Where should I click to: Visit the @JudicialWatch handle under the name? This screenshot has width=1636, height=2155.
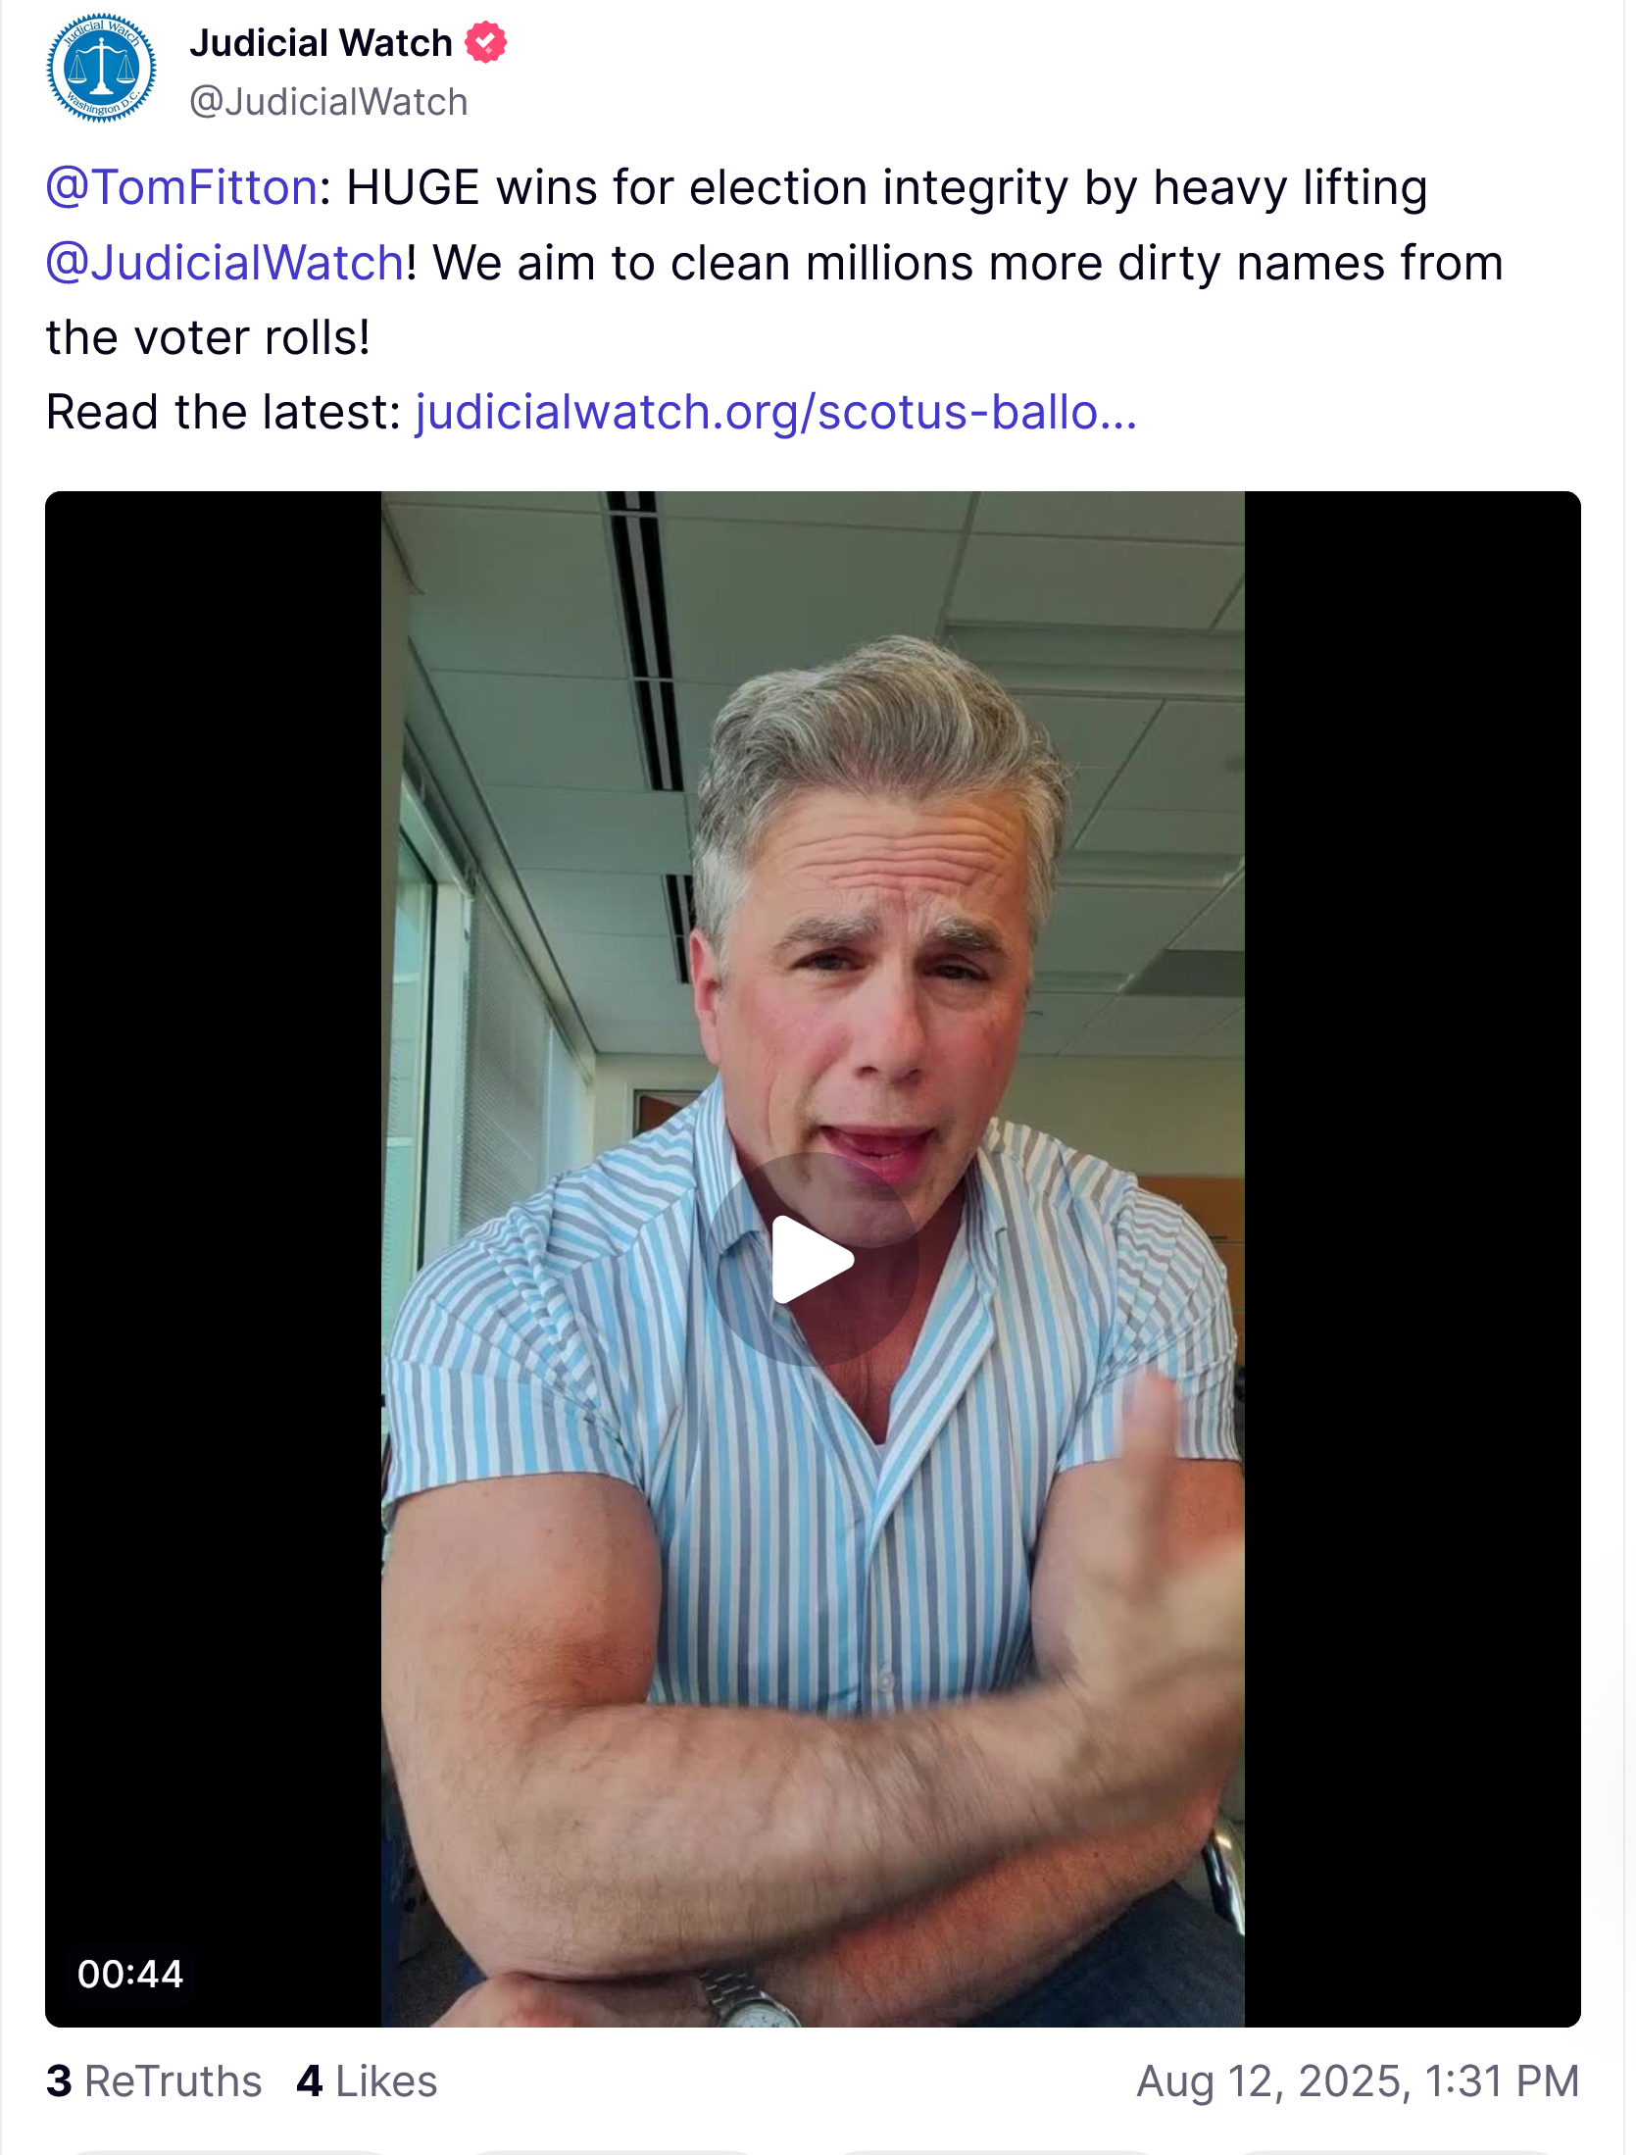328,102
